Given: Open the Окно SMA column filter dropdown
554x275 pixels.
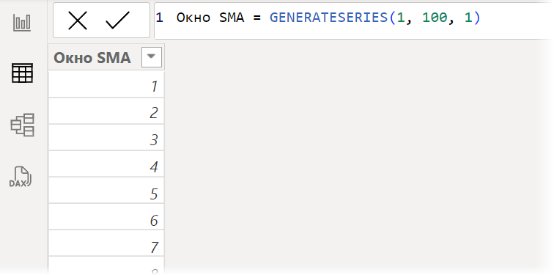Looking at the screenshot, I should coord(151,57).
